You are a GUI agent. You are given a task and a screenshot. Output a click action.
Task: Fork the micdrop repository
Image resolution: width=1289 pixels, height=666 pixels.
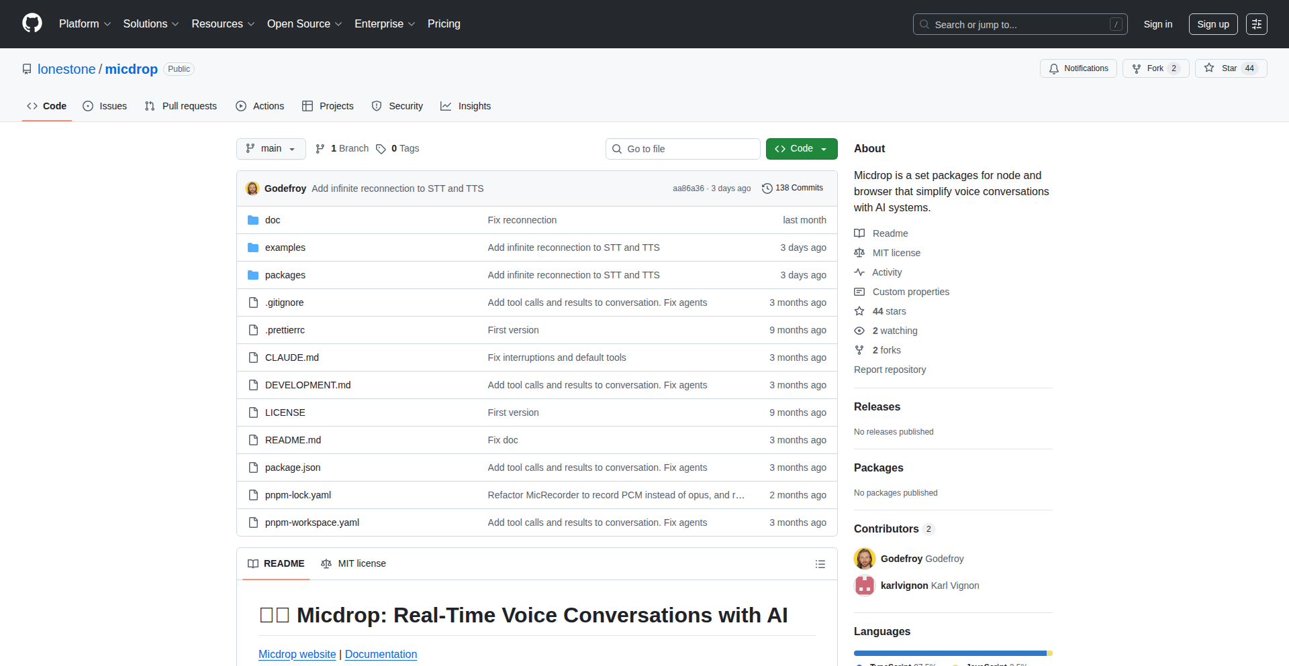point(1155,68)
